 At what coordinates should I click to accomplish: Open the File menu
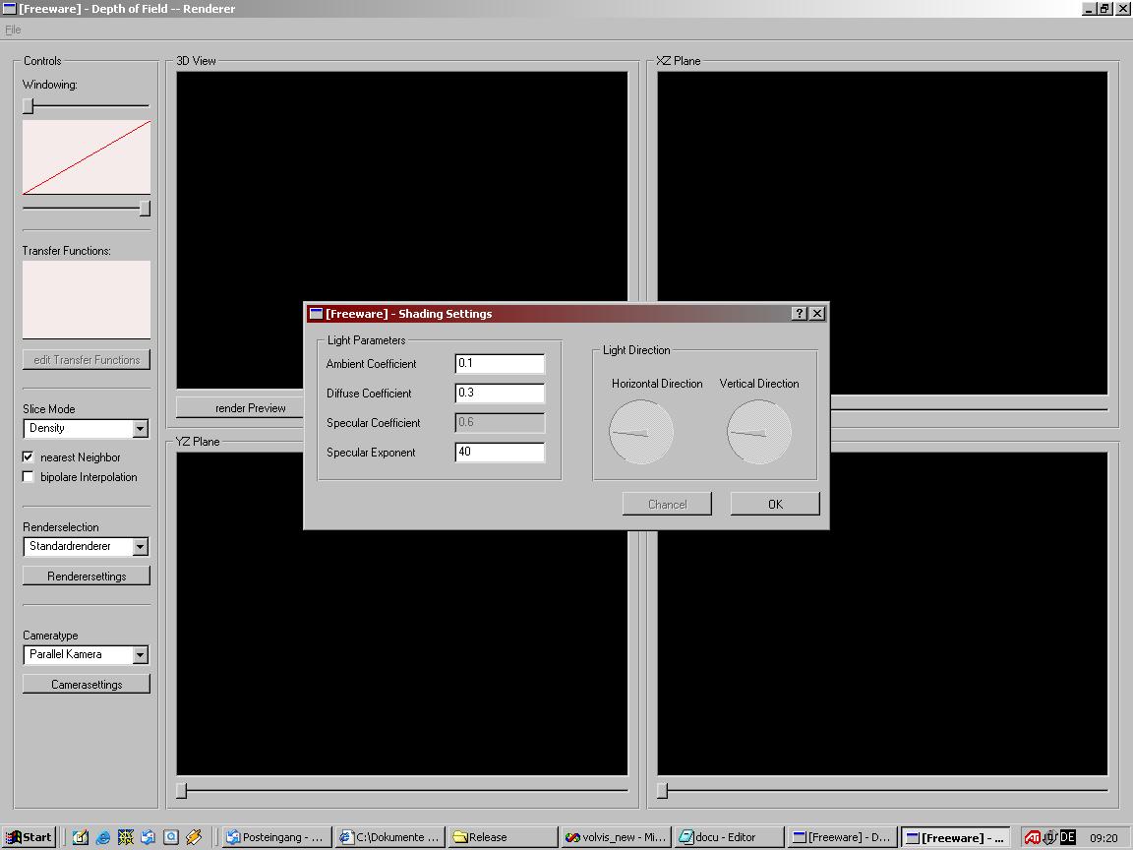click(13, 30)
